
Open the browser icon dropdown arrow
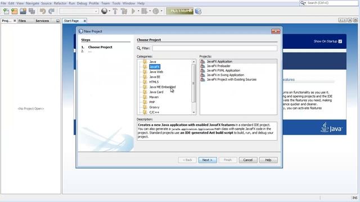pos(110,11)
